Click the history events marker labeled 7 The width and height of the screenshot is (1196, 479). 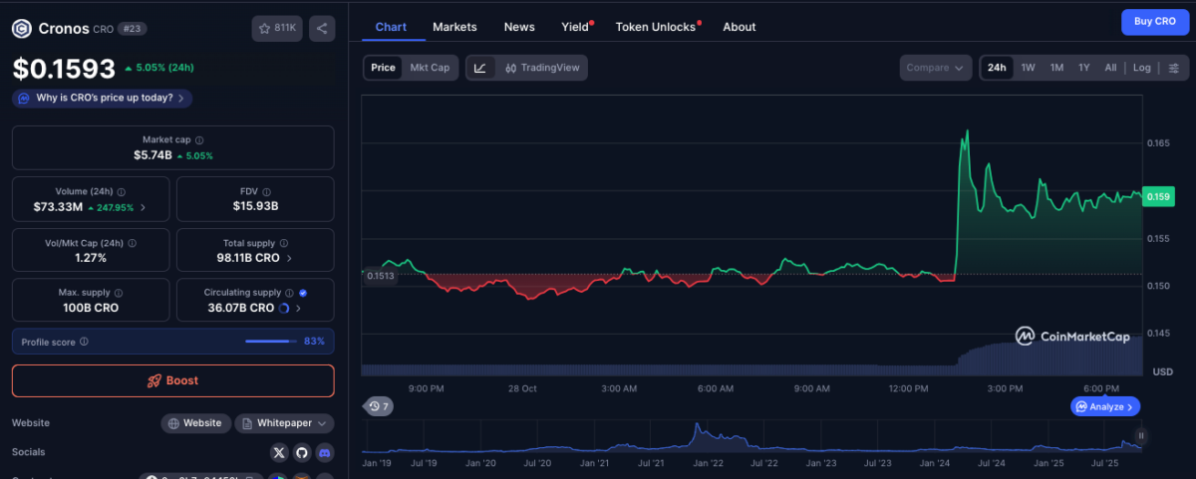pyautogui.click(x=379, y=406)
